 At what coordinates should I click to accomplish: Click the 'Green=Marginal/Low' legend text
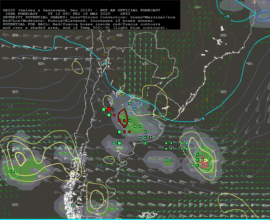tap(153, 17)
